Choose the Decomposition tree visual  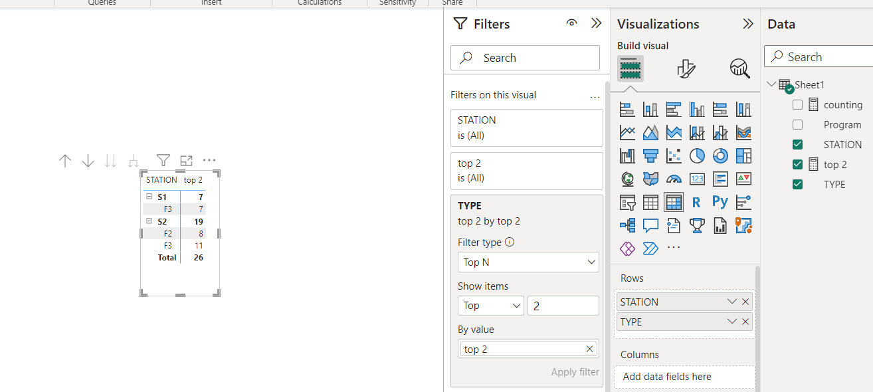coord(627,225)
